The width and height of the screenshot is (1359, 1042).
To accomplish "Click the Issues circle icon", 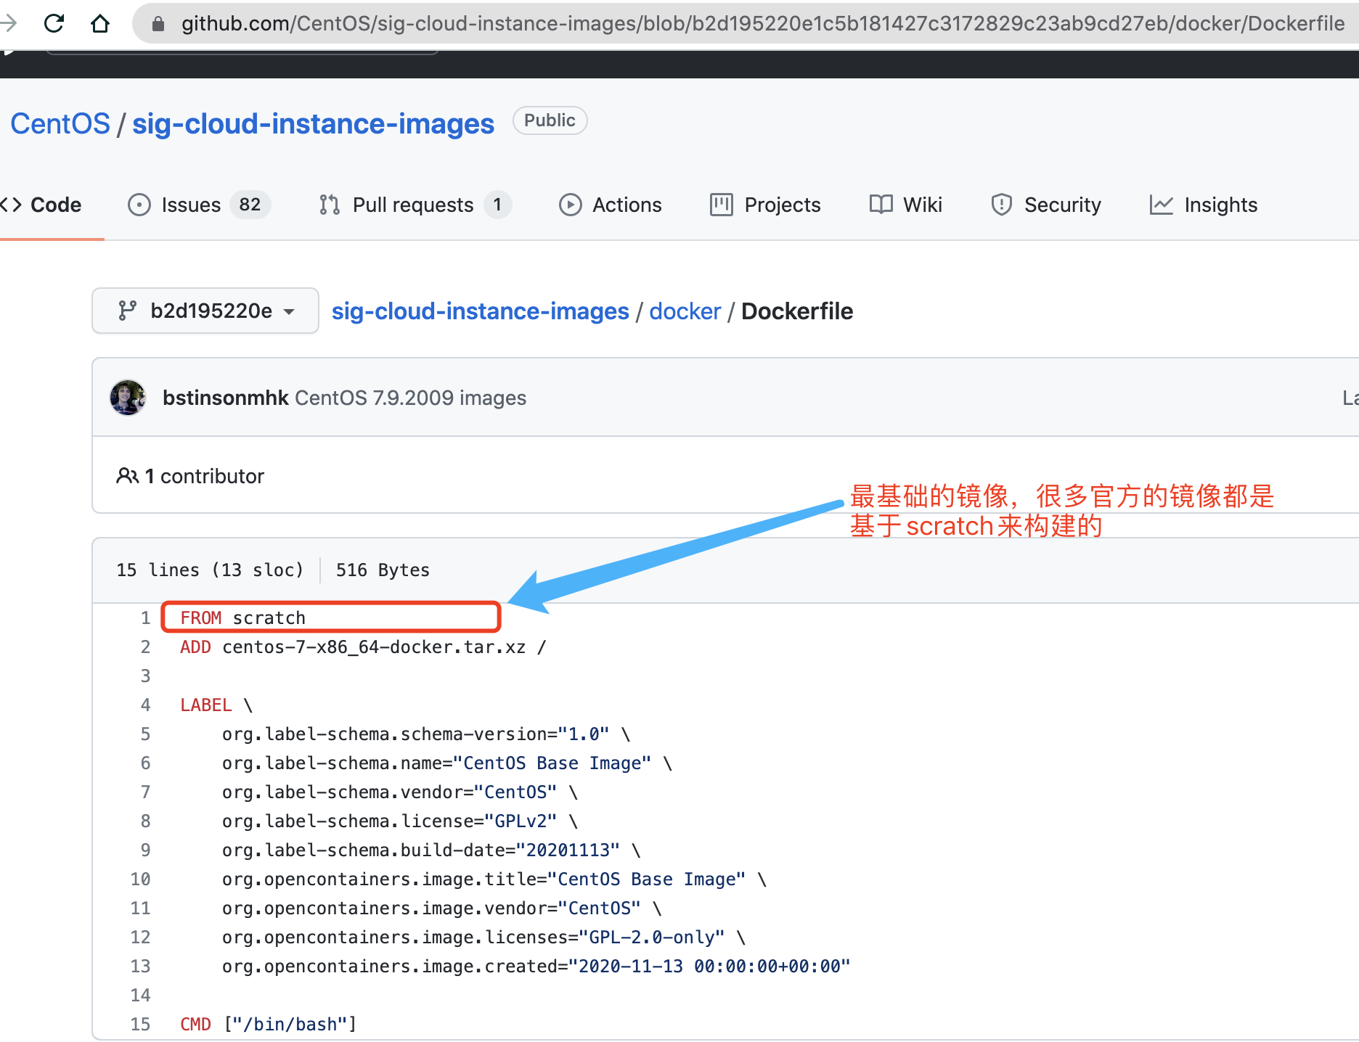I will click(139, 205).
